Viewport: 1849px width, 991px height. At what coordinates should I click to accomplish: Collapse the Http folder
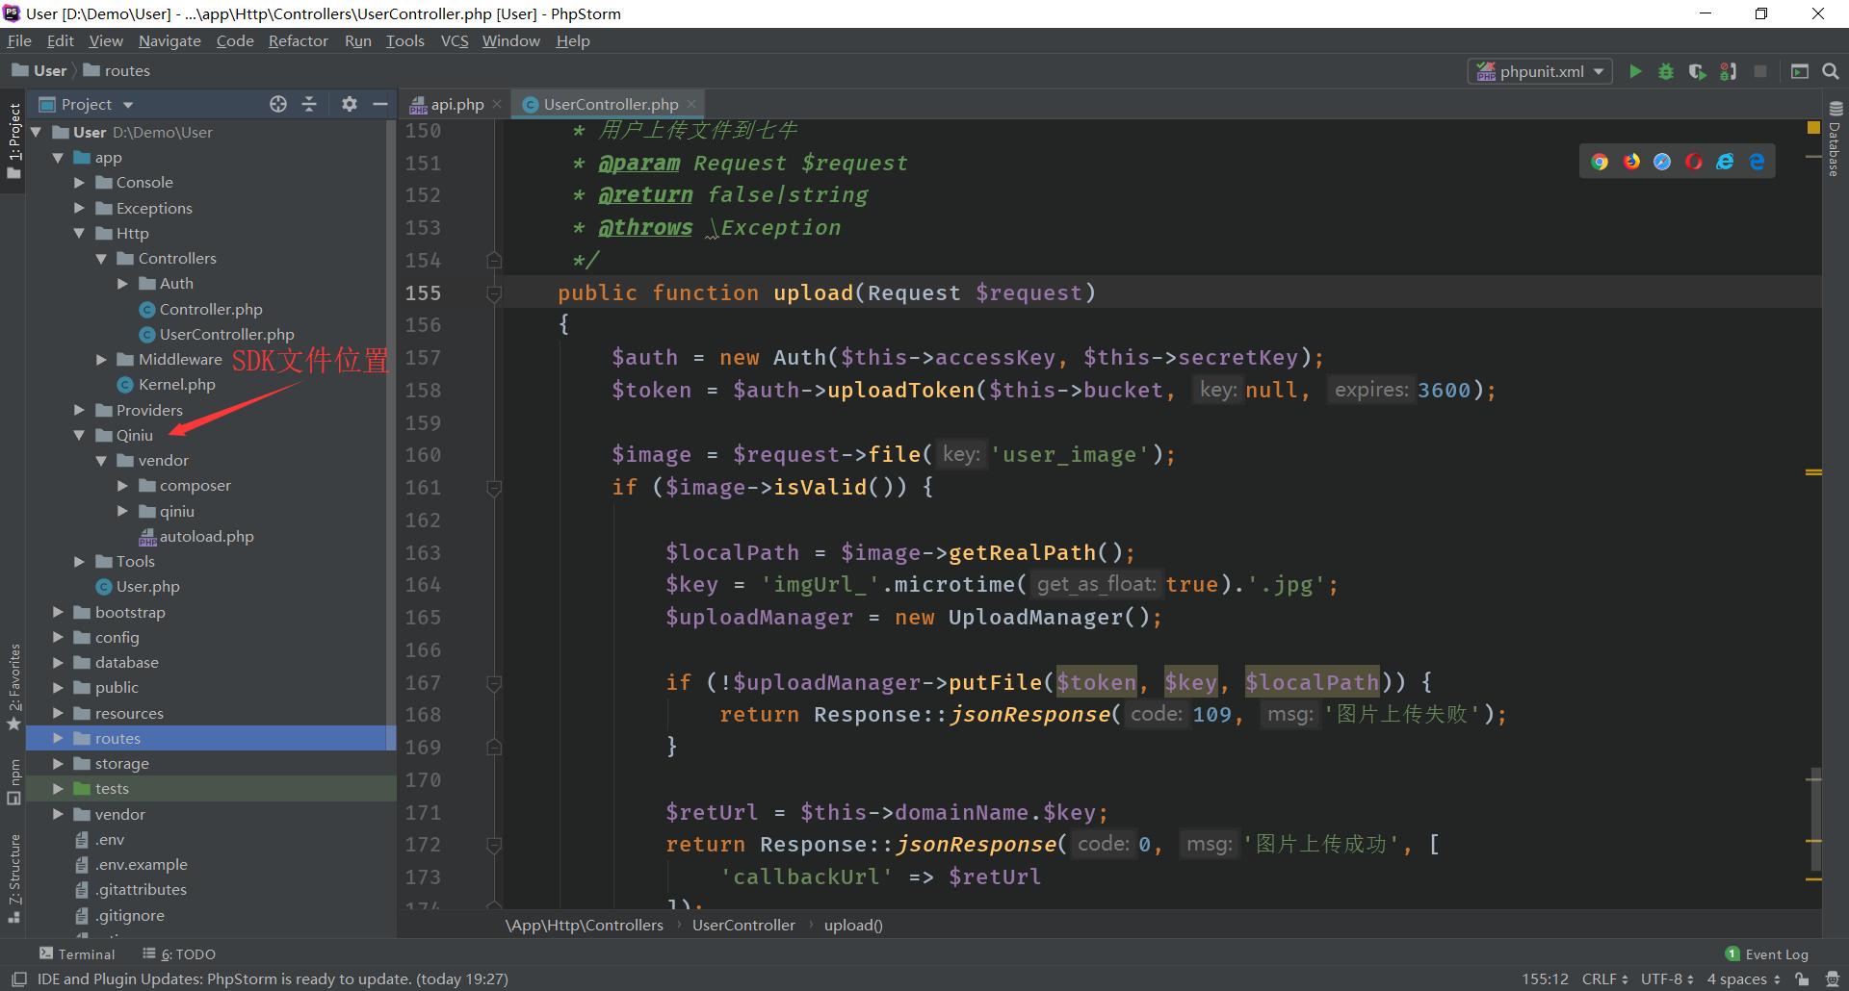[x=80, y=234]
